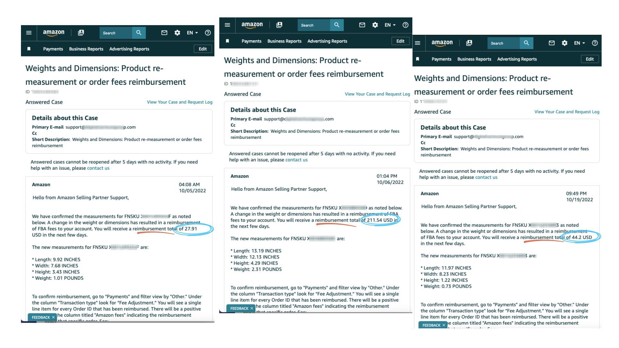Click View Your Case and Request Log

click(x=178, y=102)
